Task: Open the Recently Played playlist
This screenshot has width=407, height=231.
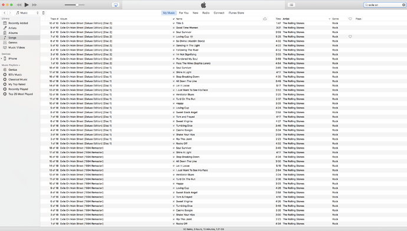Action: point(18,89)
